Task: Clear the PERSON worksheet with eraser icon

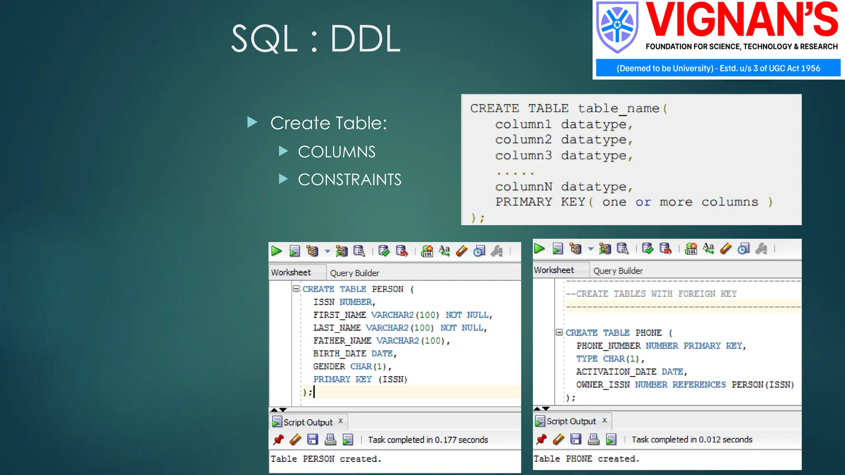Action: (462, 251)
